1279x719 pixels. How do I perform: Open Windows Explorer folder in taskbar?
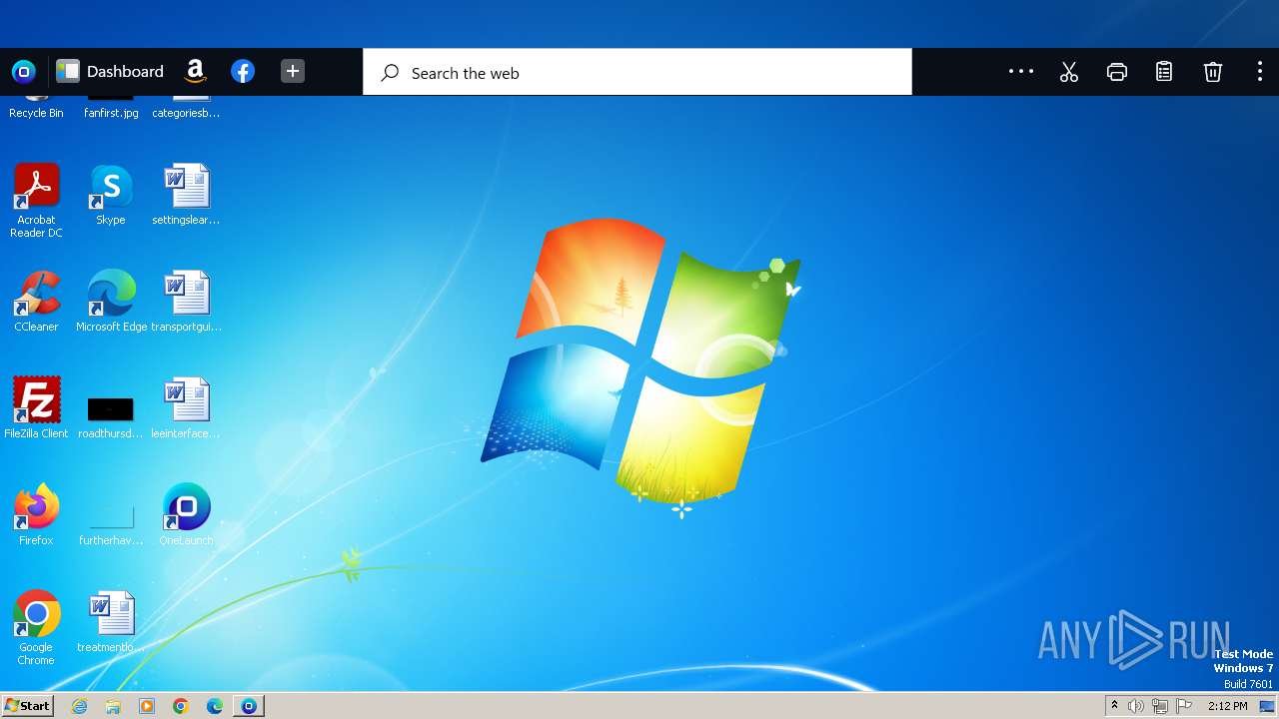tap(113, 706)
